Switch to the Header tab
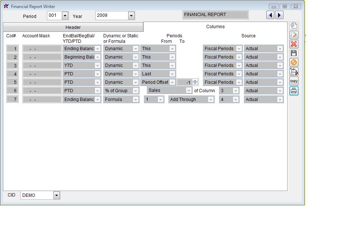 pyautogui.click(x=73, y=27)
